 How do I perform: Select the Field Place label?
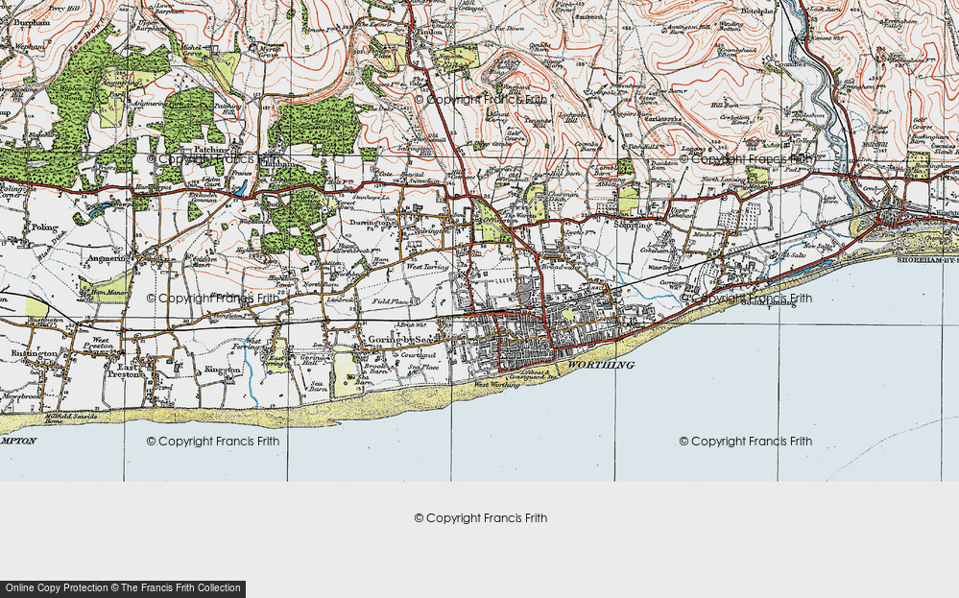pos(391,301)
